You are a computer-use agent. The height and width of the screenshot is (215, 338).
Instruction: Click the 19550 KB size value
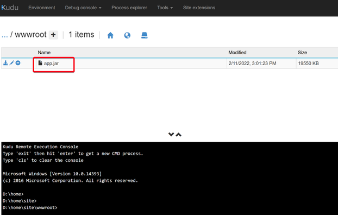(308, 64)
